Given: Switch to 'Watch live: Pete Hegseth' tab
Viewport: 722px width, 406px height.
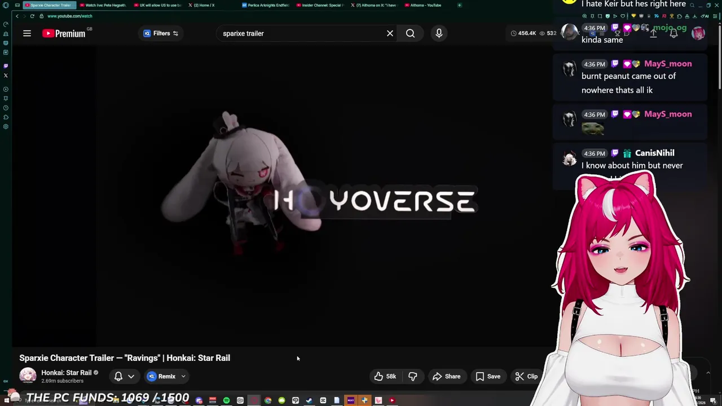Looking at the screenshot, I should coord(105,5).
